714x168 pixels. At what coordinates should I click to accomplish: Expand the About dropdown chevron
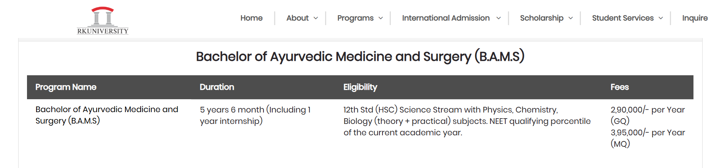click(x=316, y=18)
